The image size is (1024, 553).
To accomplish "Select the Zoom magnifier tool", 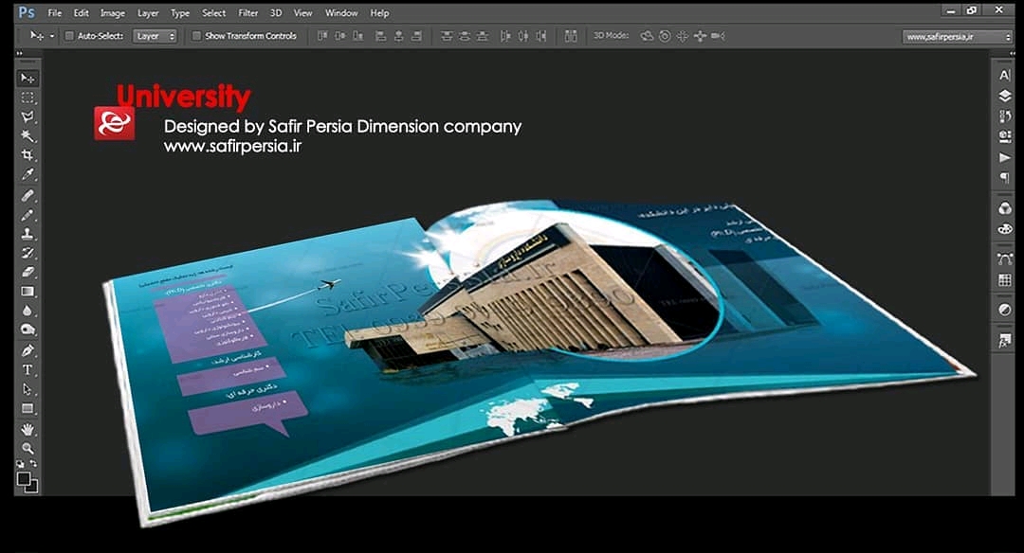I will click(27, 448).
